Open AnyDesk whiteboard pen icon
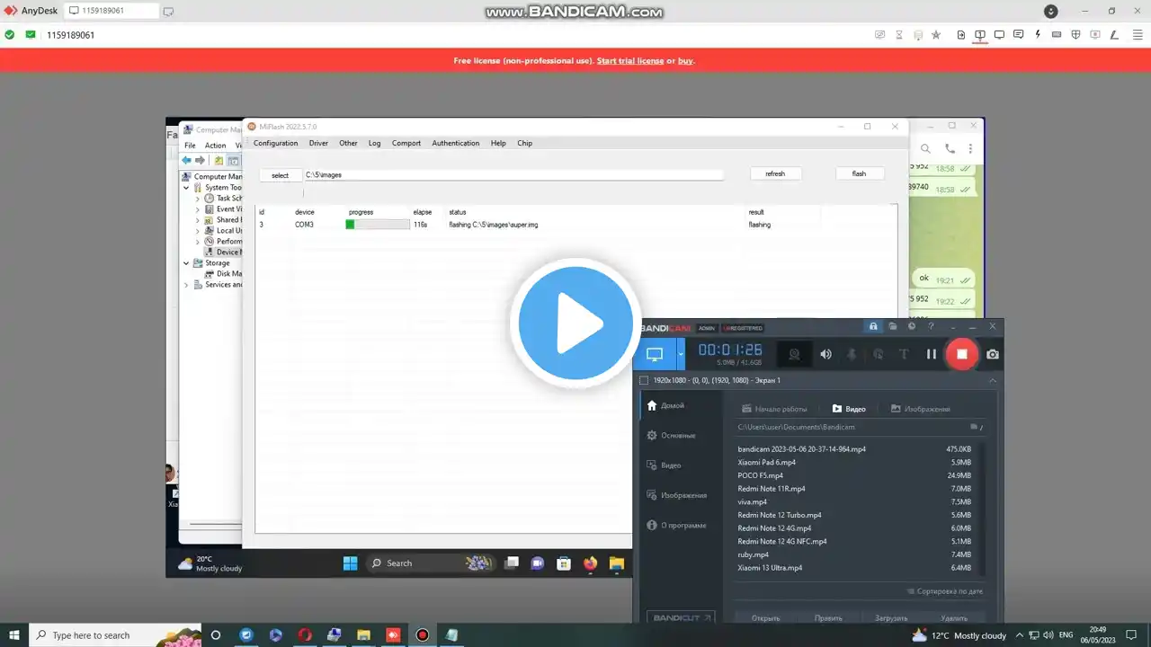This screenshot has width=1151, height=647. (1112, 35)
